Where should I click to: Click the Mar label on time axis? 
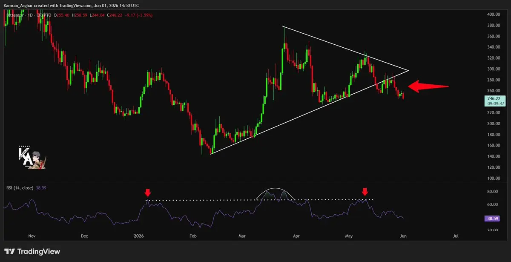click(242, 236)
